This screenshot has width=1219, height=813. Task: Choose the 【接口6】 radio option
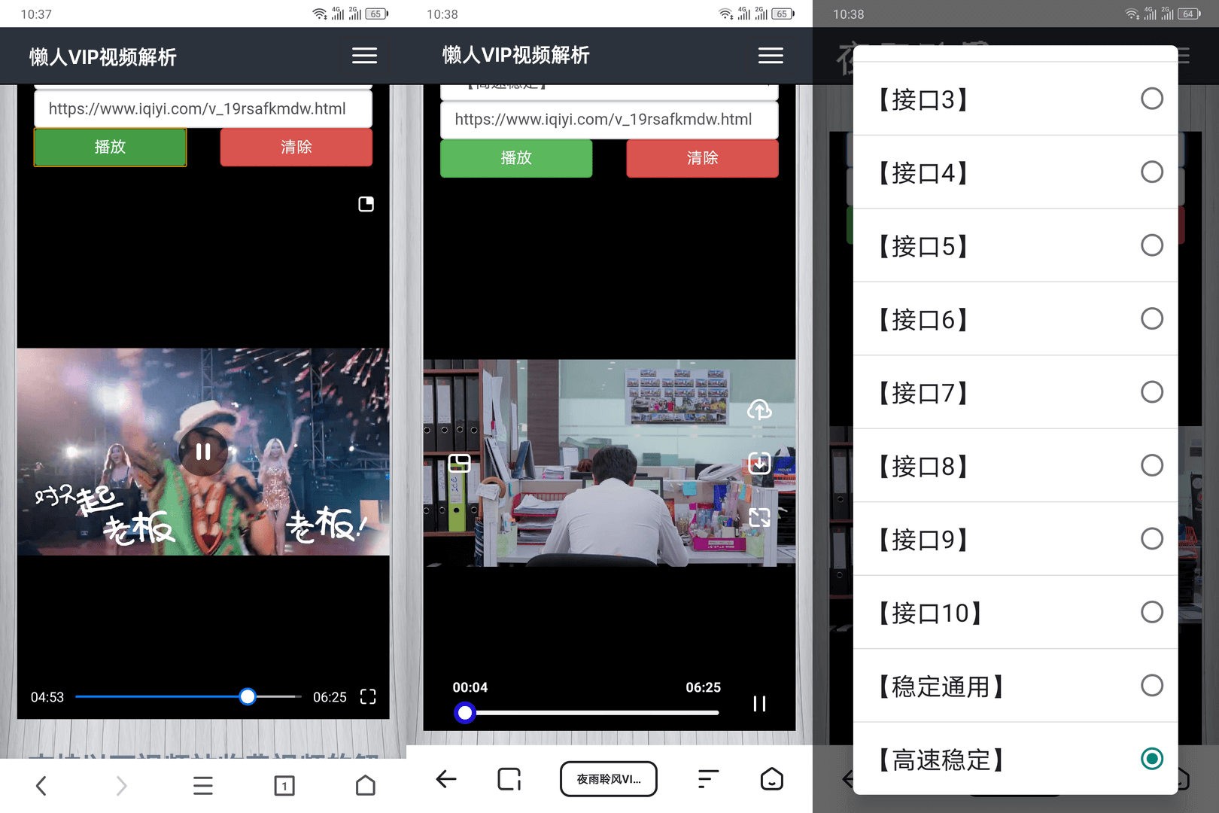(1151, 318)
